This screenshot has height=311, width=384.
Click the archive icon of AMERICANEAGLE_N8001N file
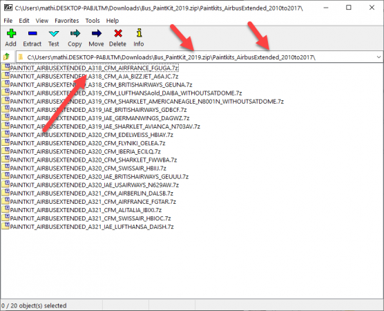(6, 101)
